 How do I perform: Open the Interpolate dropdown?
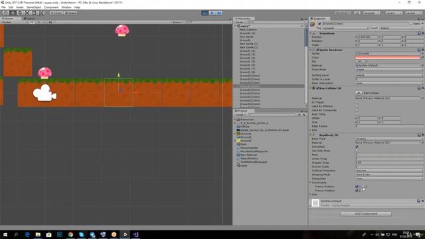[390, 179]
